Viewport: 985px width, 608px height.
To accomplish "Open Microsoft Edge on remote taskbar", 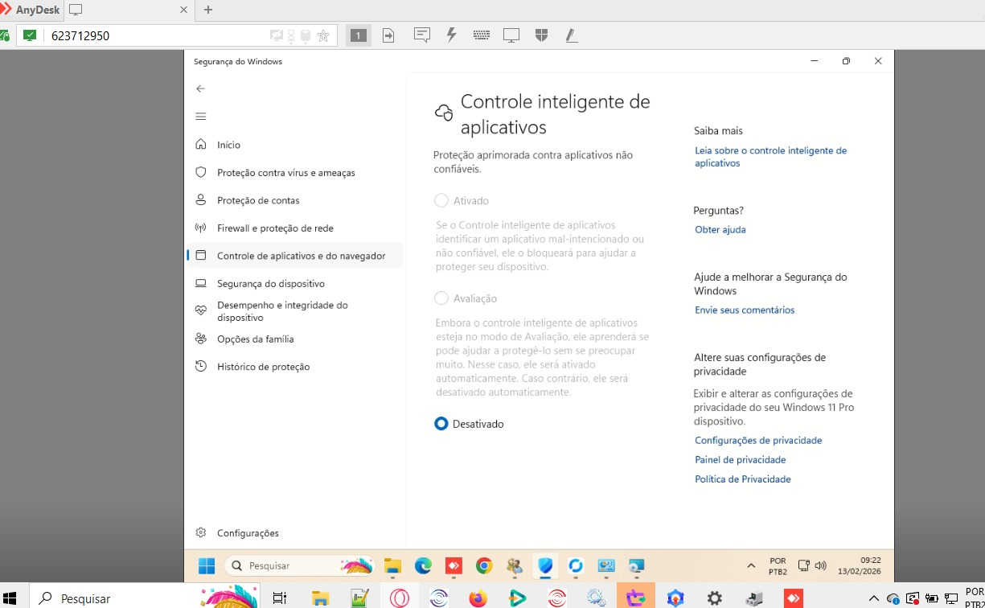I will [x=423, y=566].
